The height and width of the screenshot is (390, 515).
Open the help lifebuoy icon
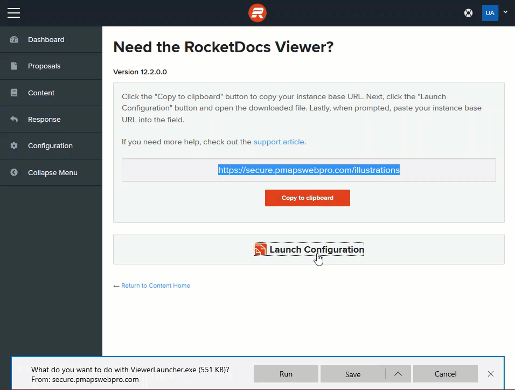click(x=468, y=13)
